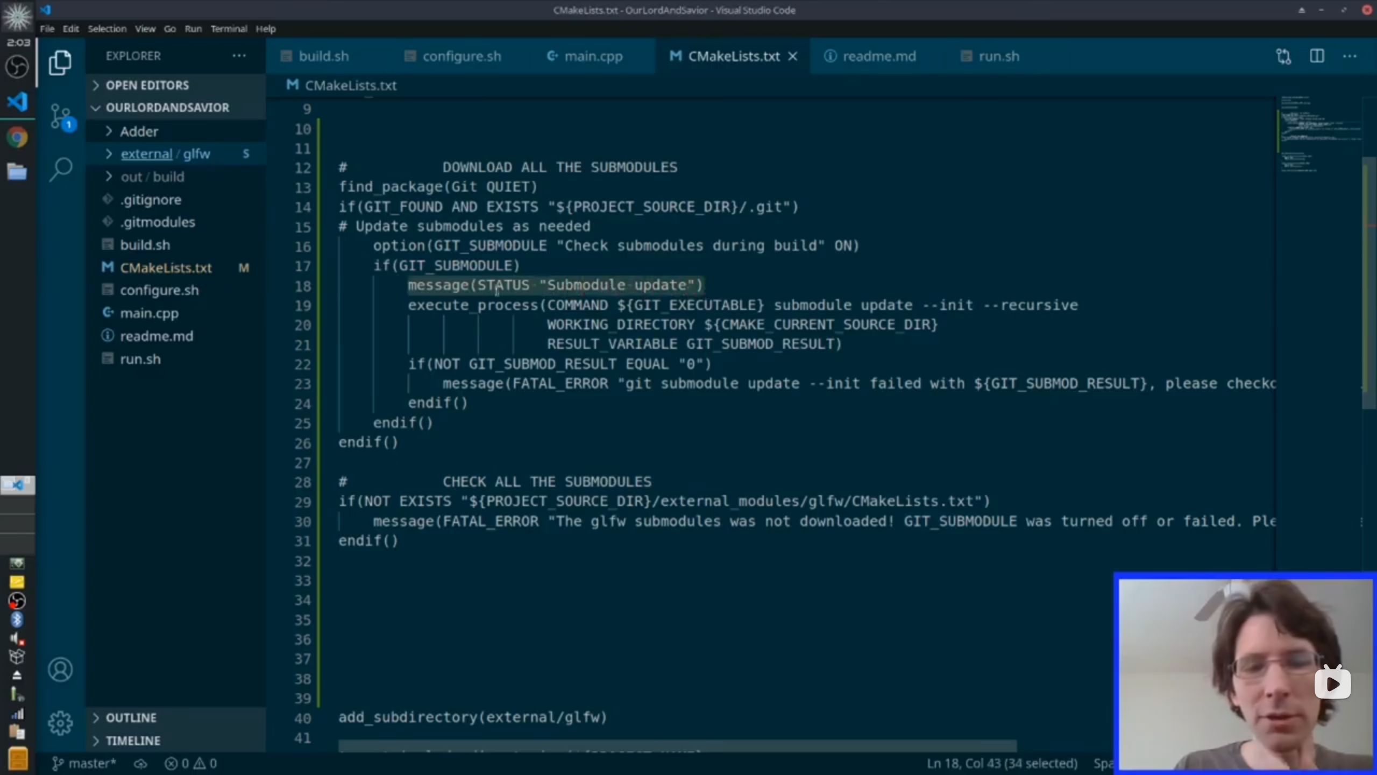Open the Go menu
This screenshot has height=775, width=1377.
click(x=170, y=29)
